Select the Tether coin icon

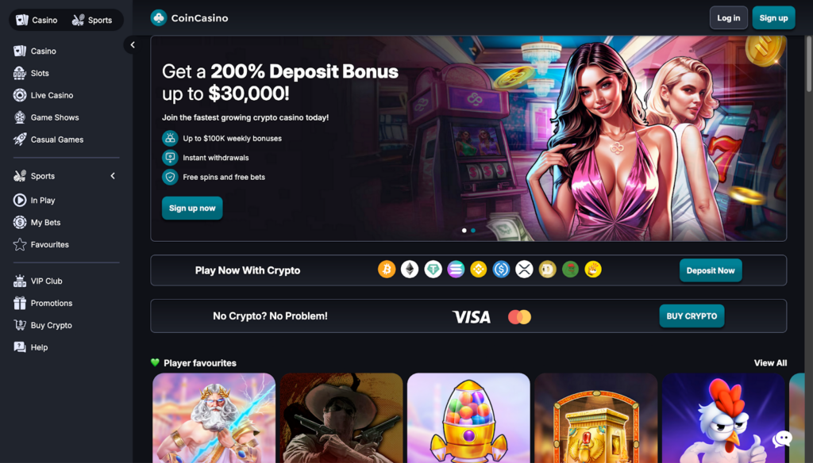click(x=433, y=270)
